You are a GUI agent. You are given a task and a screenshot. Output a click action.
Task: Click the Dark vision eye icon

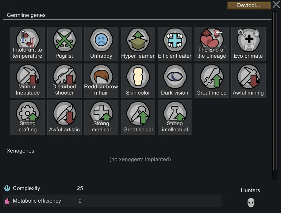tap(175, 76)
